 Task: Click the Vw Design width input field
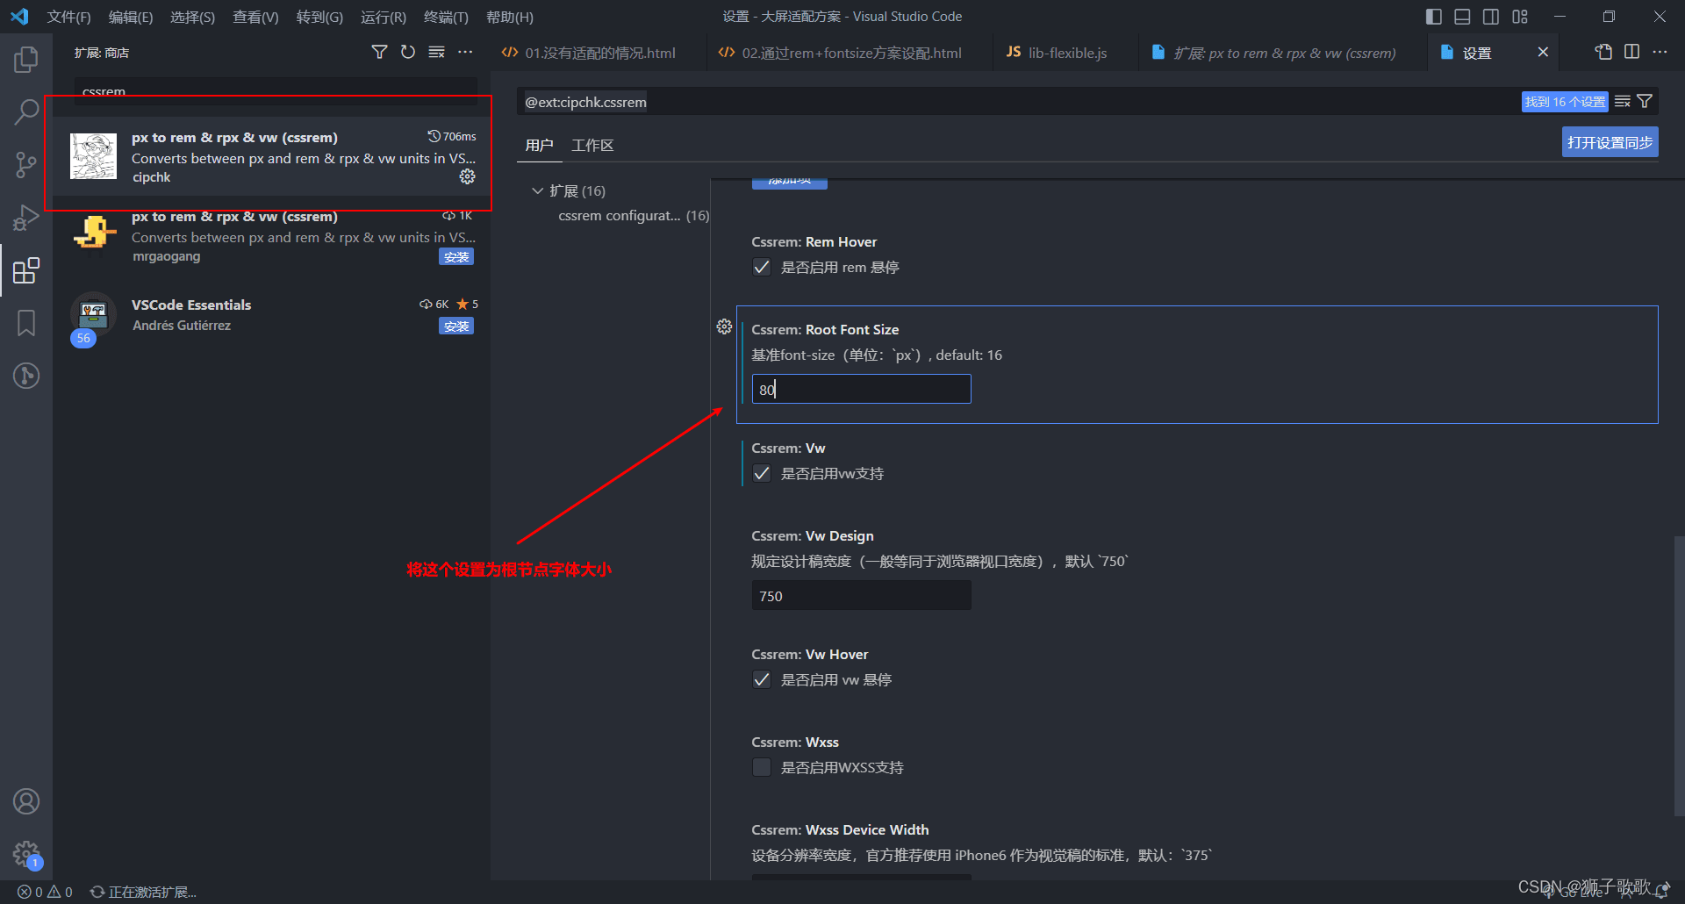pos(861,595)
